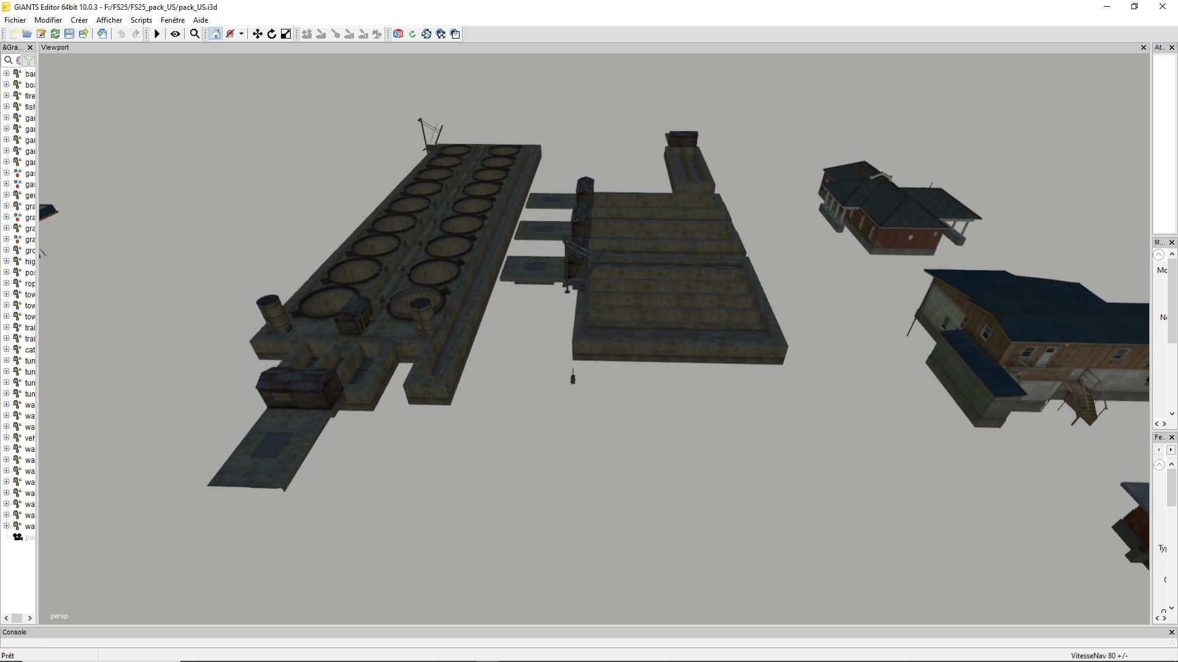Open dropdown arrow next to framed selection icon
Viewport: 1178px width, 662px height.
241,34
